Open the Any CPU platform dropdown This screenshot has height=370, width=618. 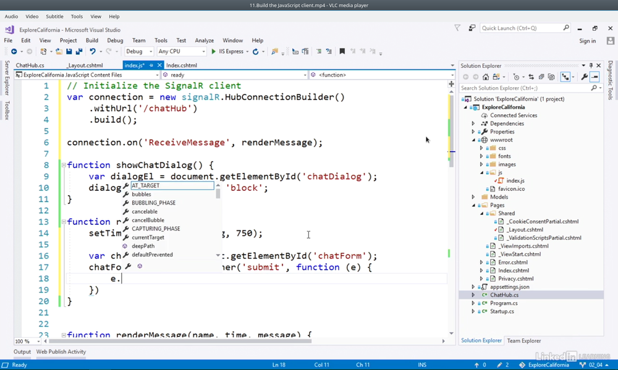point(180,52)
